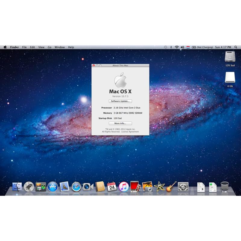Open the volume menu bar icon
The image size is (241, 241).
[182, 47]
